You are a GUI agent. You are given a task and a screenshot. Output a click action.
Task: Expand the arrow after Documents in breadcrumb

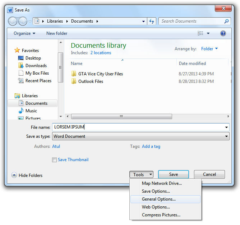pos(97,21)
